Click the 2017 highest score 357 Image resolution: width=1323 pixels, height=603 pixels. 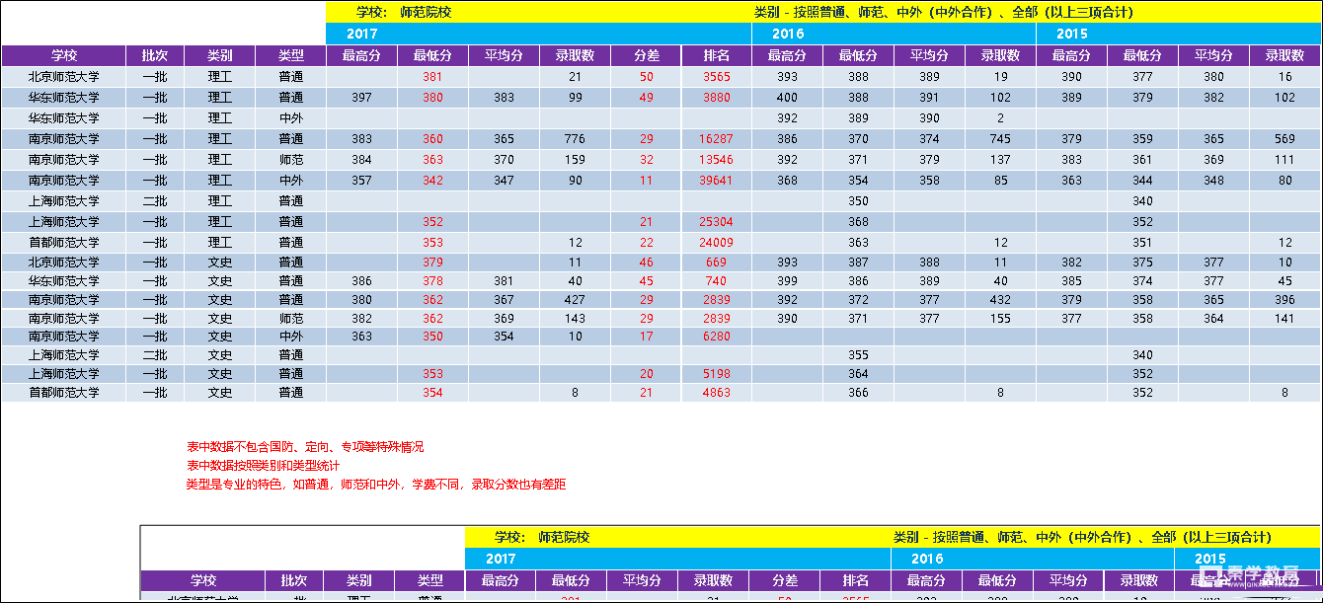361,181
